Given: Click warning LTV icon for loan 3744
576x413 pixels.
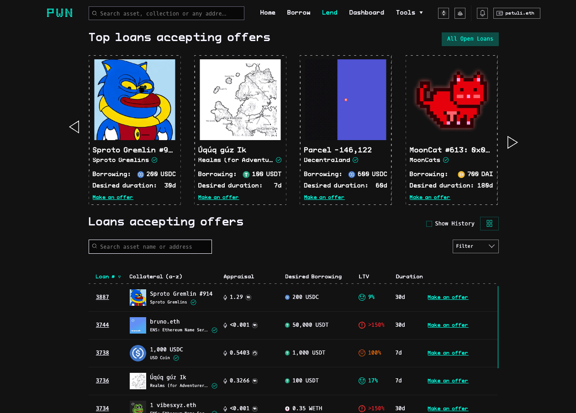Looking at the screenshot, I should click(x=362, y=325).
